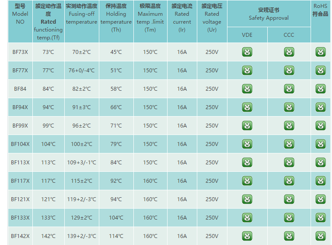Select the VDE check icon in BF94X row
Screen dimensions: 332x245
point(247,107)
